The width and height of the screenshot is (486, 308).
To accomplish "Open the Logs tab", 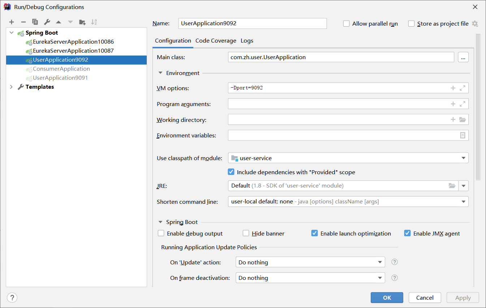I will (247, 41).
